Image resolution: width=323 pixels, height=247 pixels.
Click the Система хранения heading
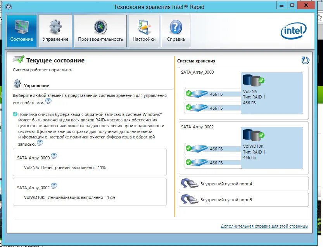tap(196, 61)
